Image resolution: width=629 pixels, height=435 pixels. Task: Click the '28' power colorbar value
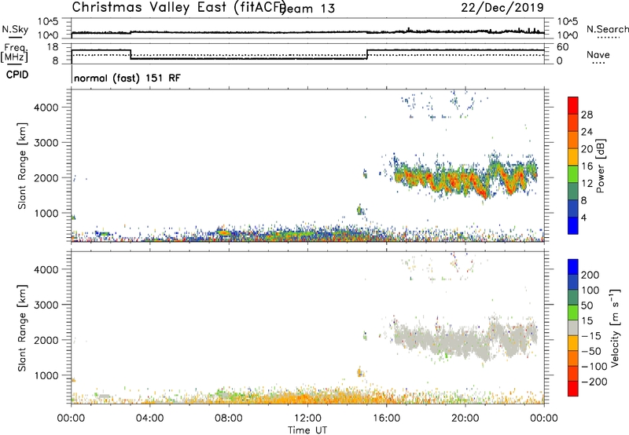click(x=587, y=115)
